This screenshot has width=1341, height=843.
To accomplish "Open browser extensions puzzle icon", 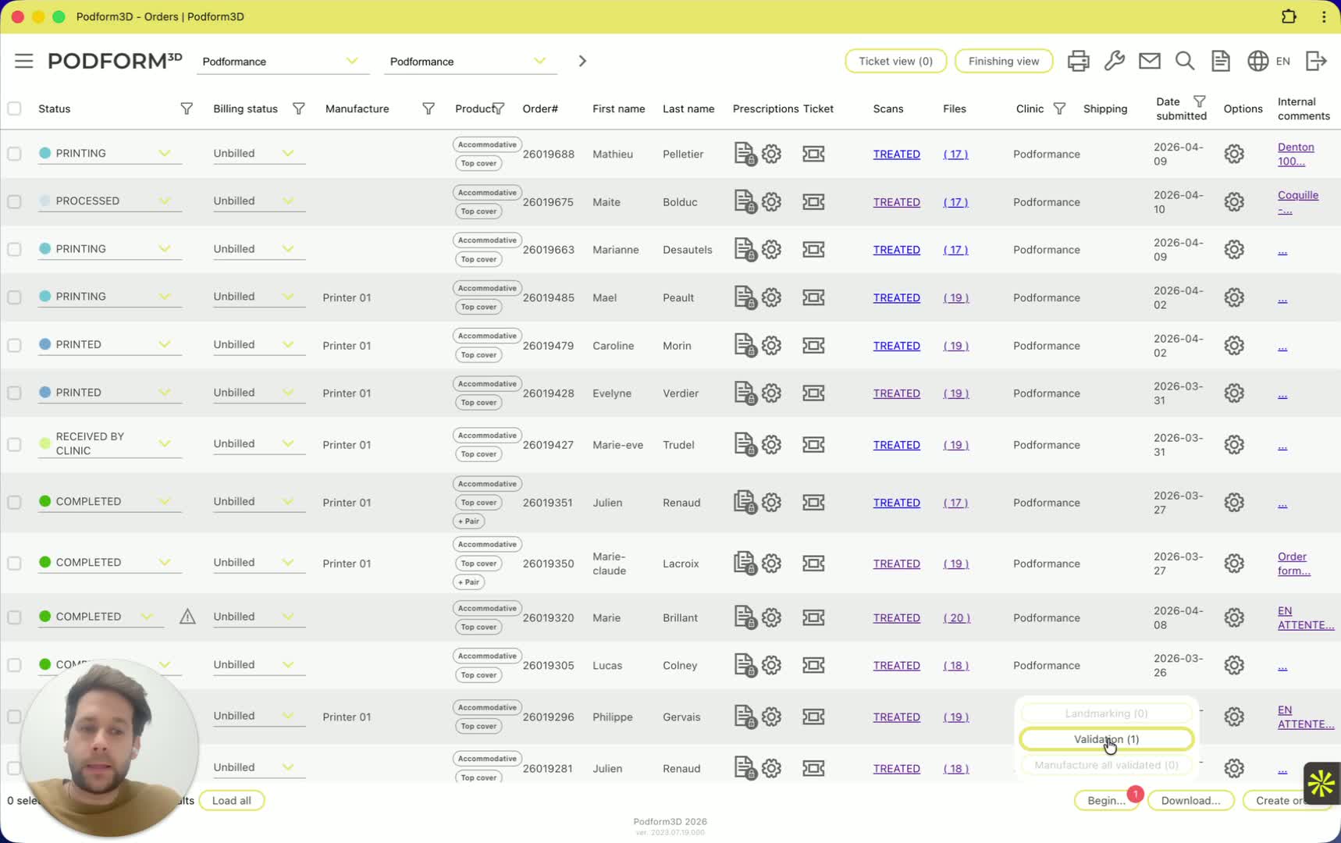I will click(x=1289, y=16).
